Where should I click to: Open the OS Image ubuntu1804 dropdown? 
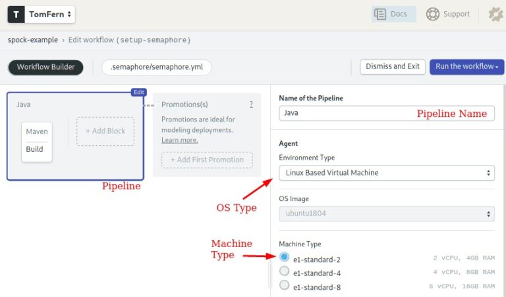tap(386, 214)
